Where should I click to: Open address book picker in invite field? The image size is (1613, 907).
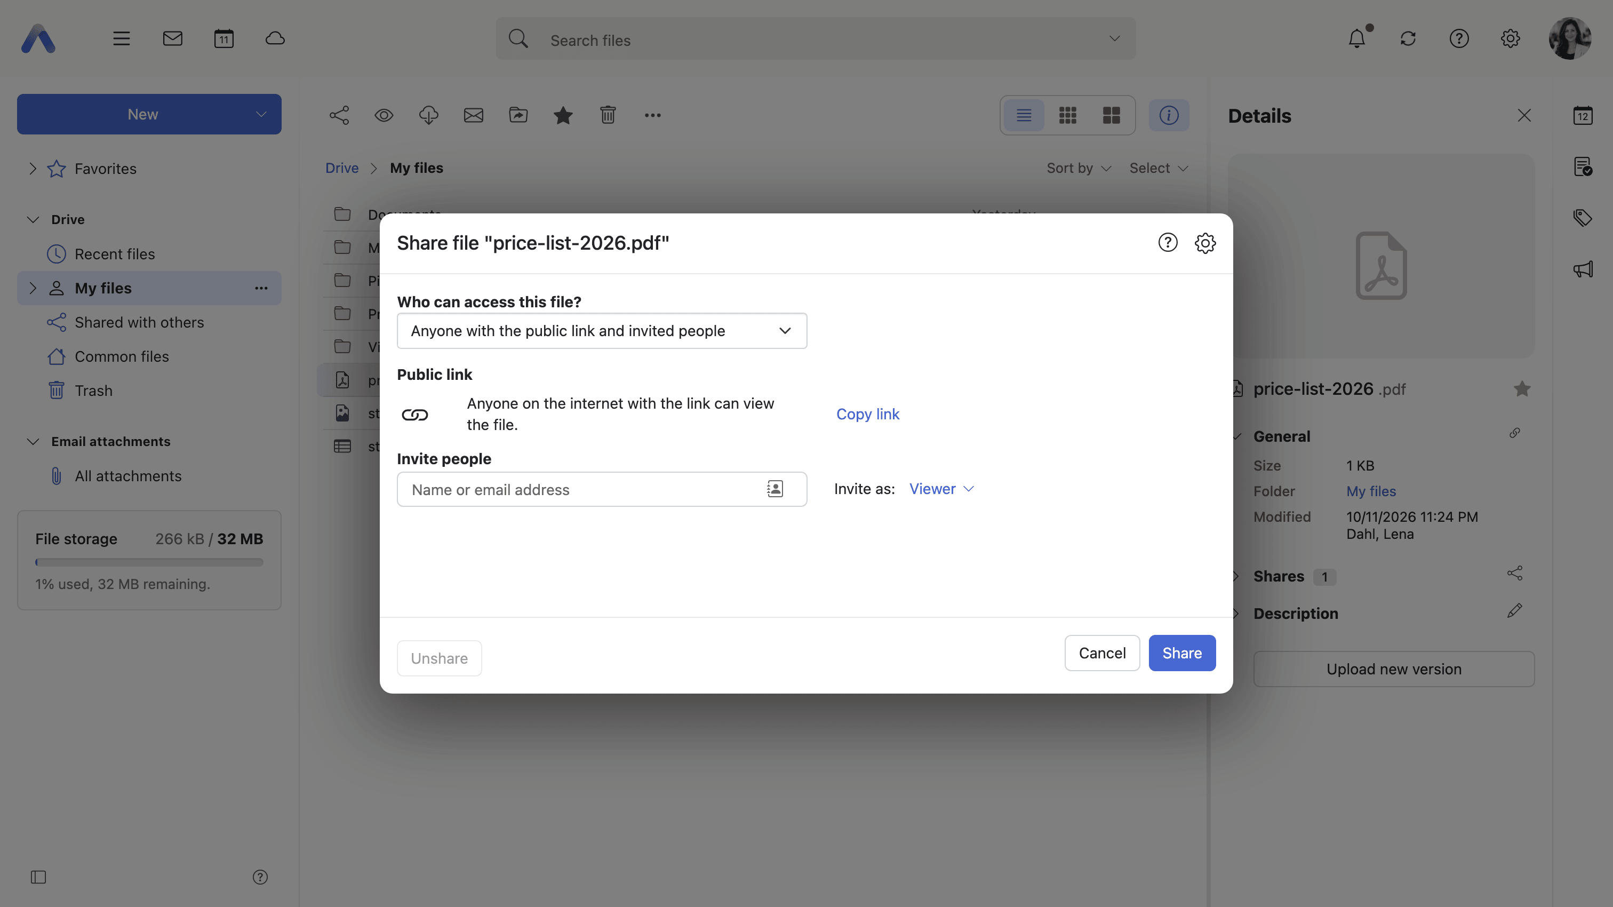pos(774,489)
